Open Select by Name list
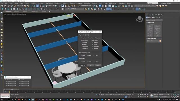 pos(28,6)
